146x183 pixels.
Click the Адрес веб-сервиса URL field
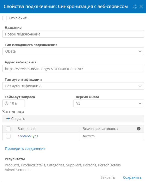(73, 69)
